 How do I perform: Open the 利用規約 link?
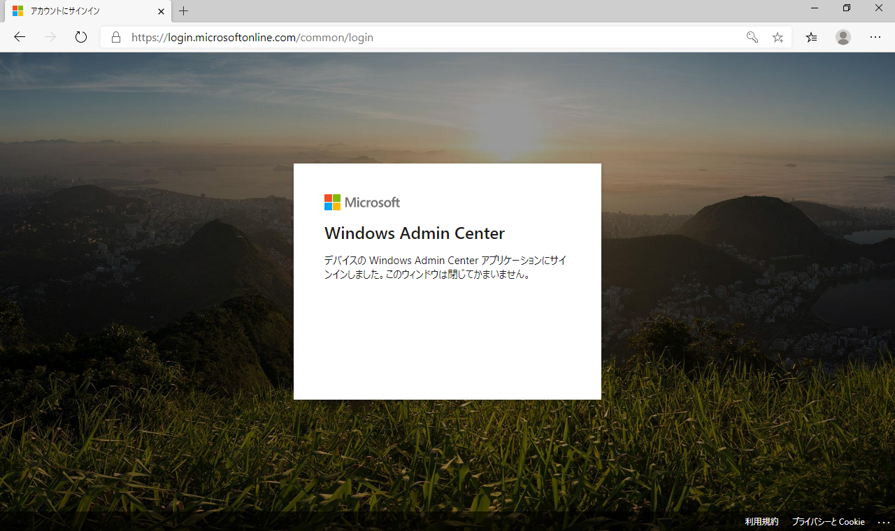(x=761, y=522)
